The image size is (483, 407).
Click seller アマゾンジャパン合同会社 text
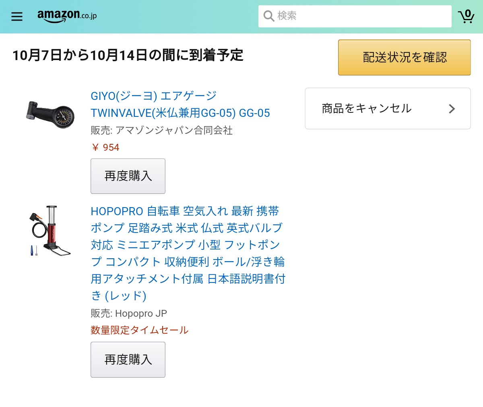point(174,131)
